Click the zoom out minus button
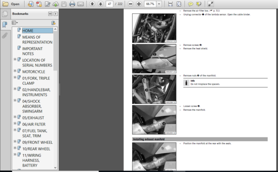The width and height of the screenshot is (278, 172). 131,4
